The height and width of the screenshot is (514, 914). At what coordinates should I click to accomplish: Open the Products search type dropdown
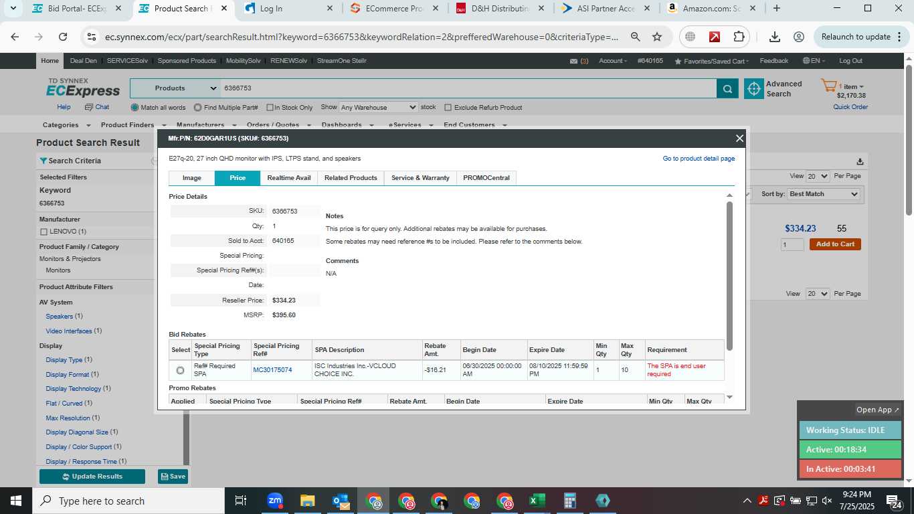point(175,88)
